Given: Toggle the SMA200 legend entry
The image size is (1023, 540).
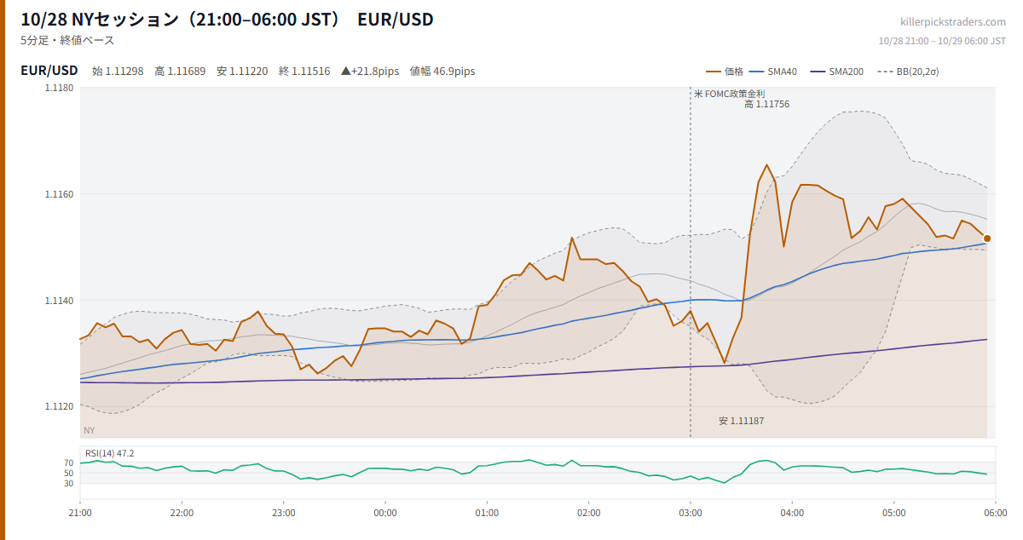Looking at the screenshot, I should 836,72.
